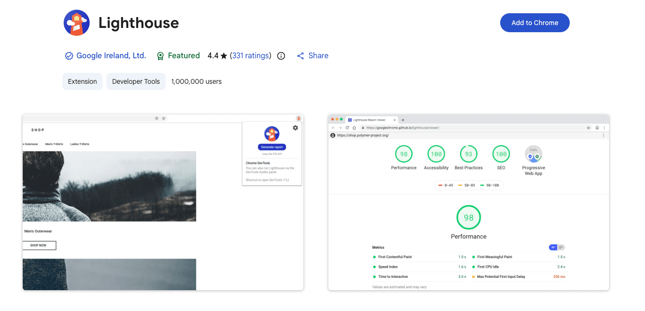Click the Progressive Web App badge icon
The height and width of the screenshot is (311, 645).
[533, 154]
